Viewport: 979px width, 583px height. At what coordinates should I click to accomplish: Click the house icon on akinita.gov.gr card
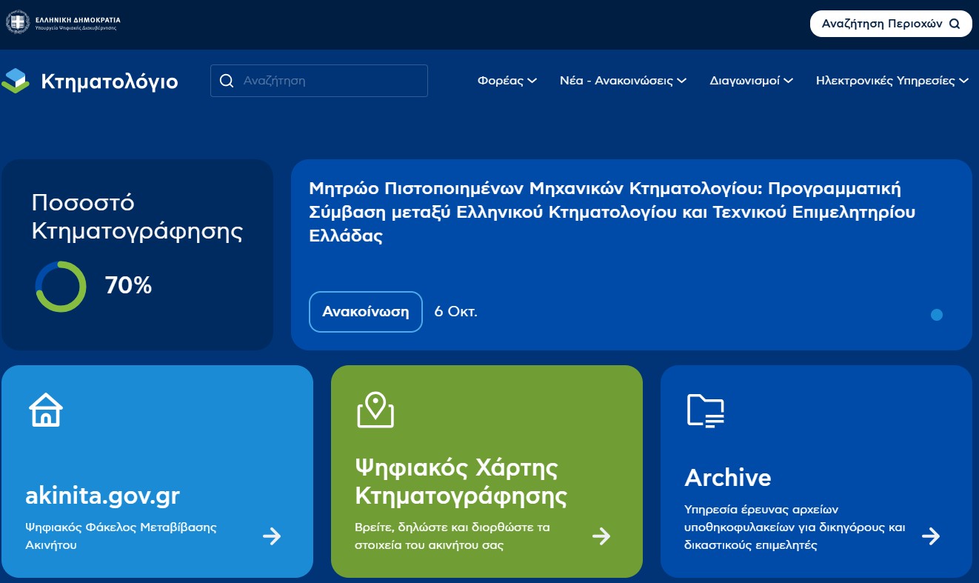coord(46,410)
